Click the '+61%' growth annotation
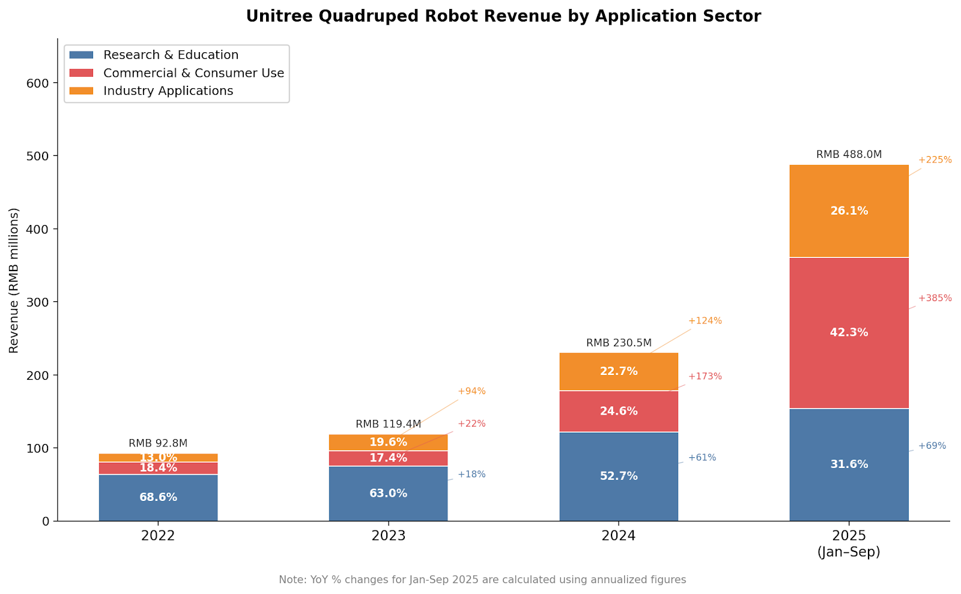This screenshot has height=594, width=961. (702, 457)
